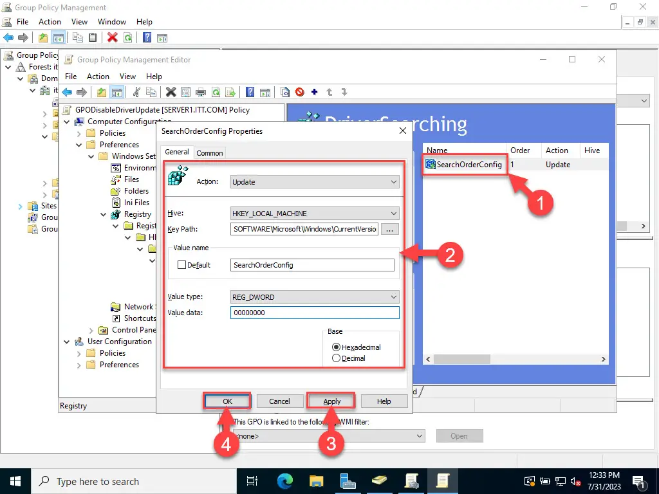
Task: Open File Explorer from the taskbar
Action: tap(317, 481)
